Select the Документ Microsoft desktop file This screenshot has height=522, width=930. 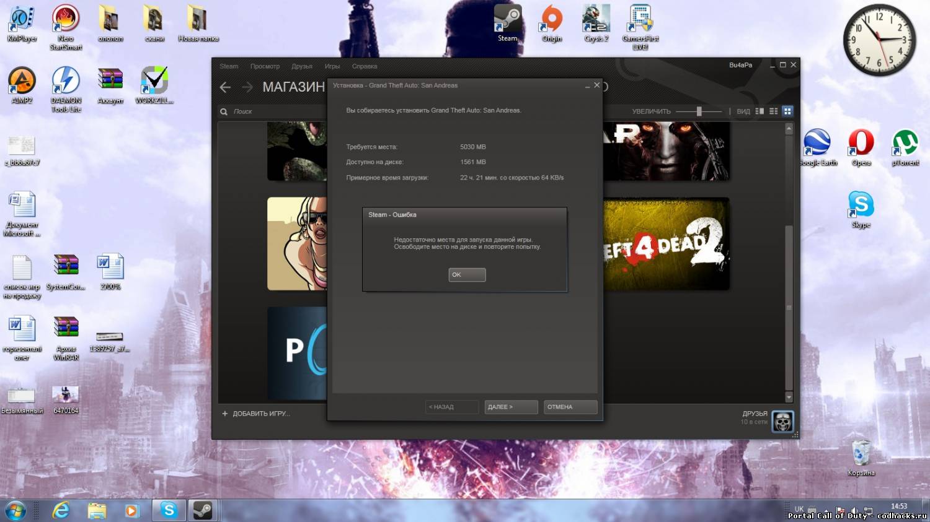[22, 214]
